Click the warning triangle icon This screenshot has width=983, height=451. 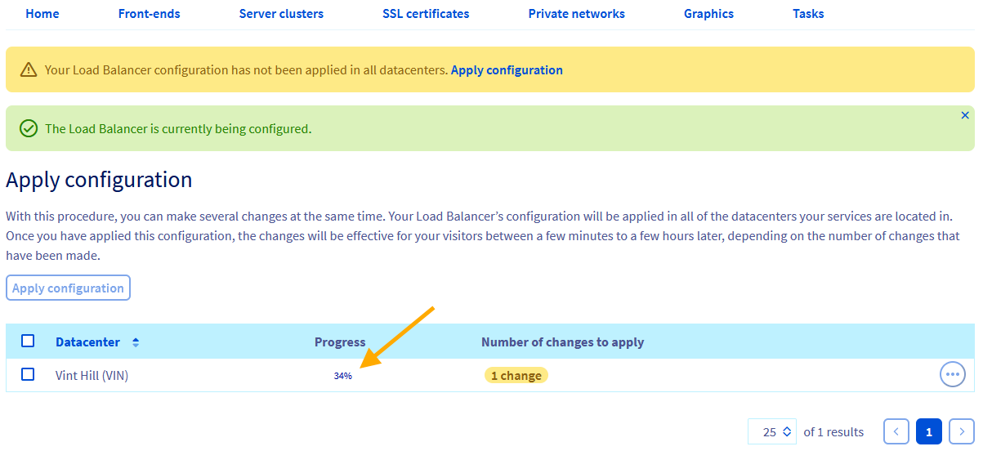(29, 70)
